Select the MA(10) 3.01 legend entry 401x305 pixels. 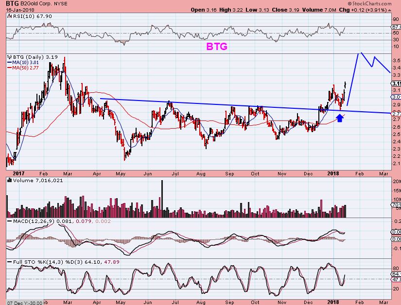(23, 62)
